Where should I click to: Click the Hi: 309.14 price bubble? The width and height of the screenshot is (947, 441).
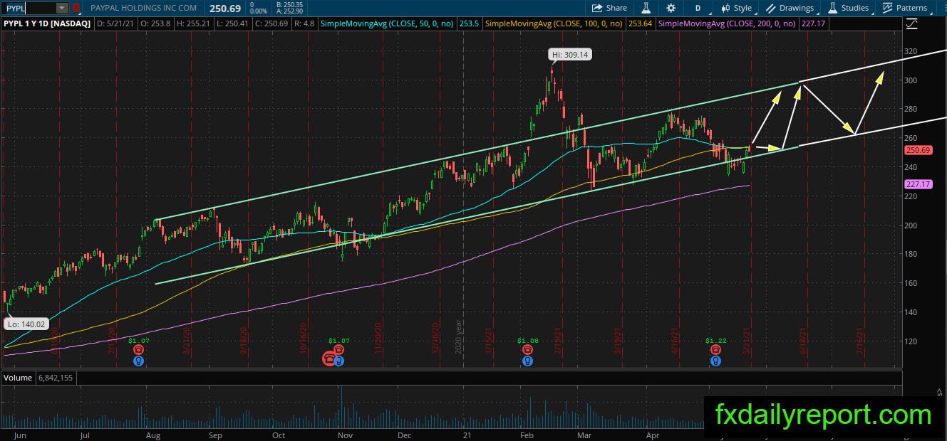click(x=570, y=54)
